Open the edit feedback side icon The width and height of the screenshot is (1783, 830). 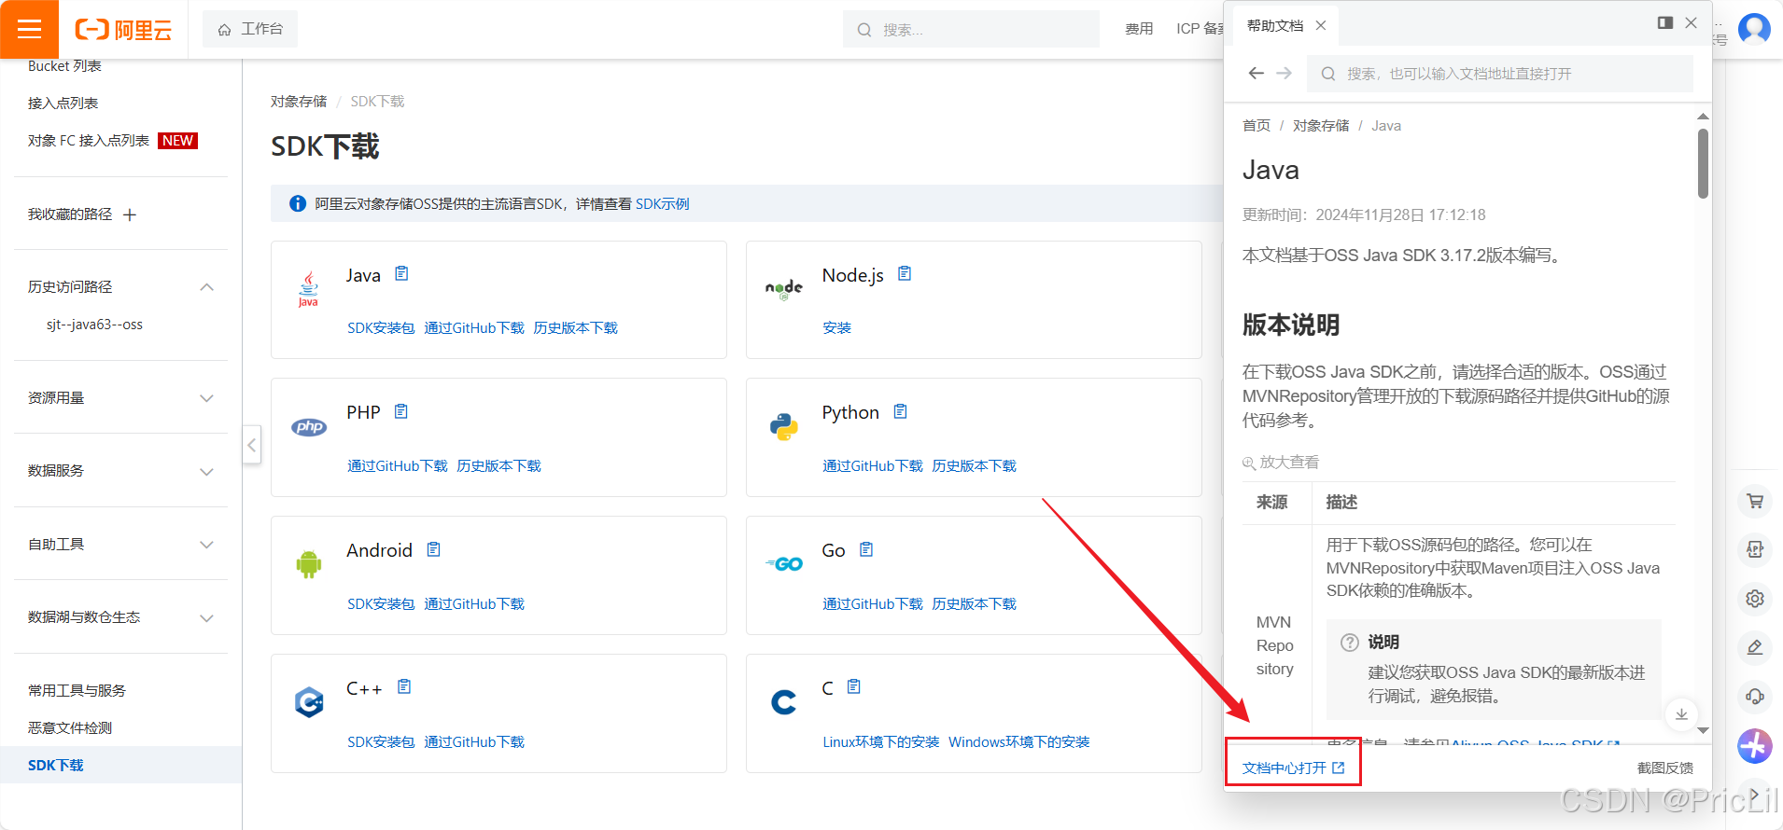(x=1755, y=647)
